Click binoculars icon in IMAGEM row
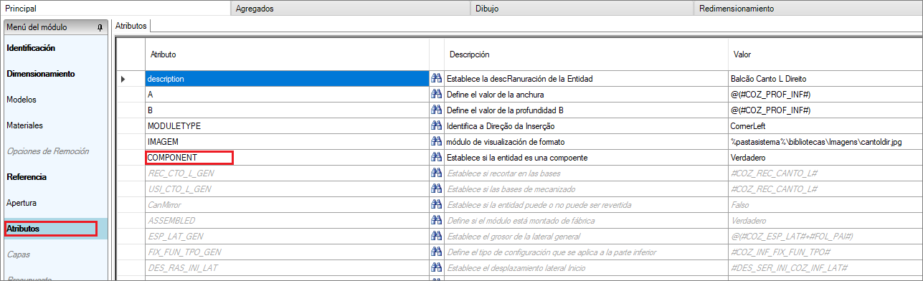This screenshot has width=923, height=281. 436,142
